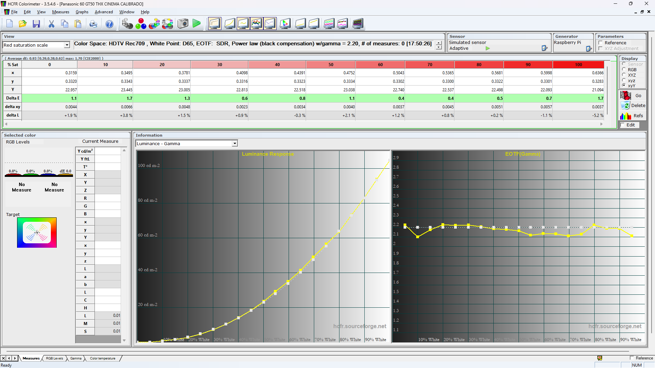Close the tab with the X tab control
655x368 pixels.
click(x=3, y=358)
